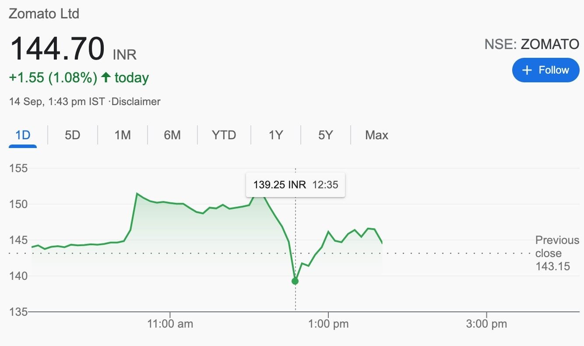This screenshot has width=584, height=346.
Task: Show the 6M price history
Action: [172, 135]
